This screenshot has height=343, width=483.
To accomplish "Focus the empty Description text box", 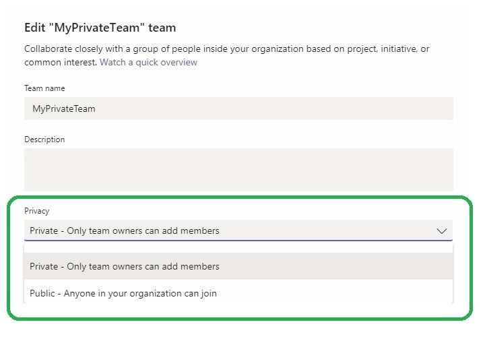I will [238, 170].
